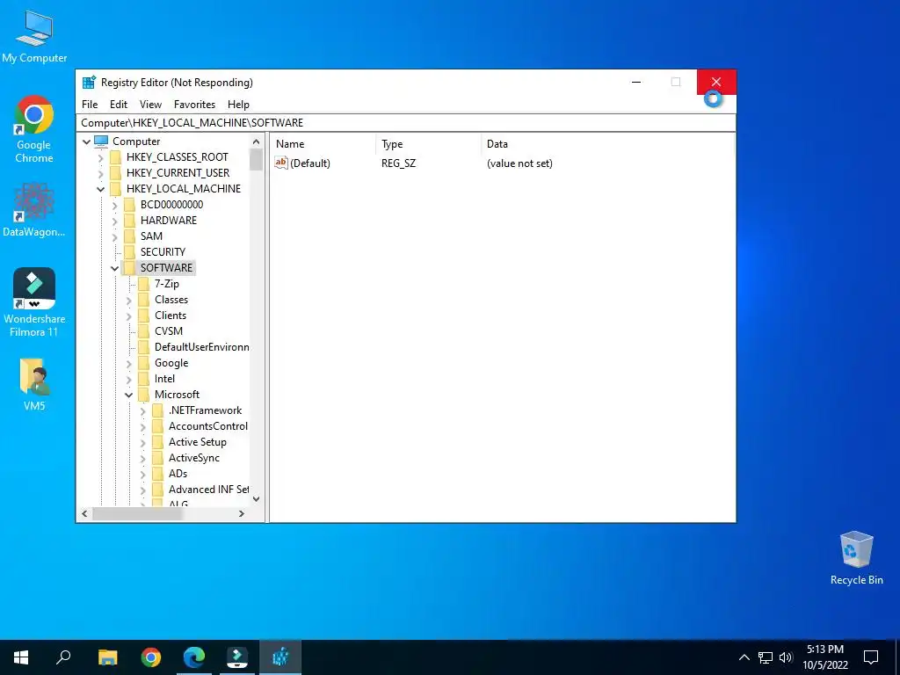Expand the Intel key arrow

point(128,379)
